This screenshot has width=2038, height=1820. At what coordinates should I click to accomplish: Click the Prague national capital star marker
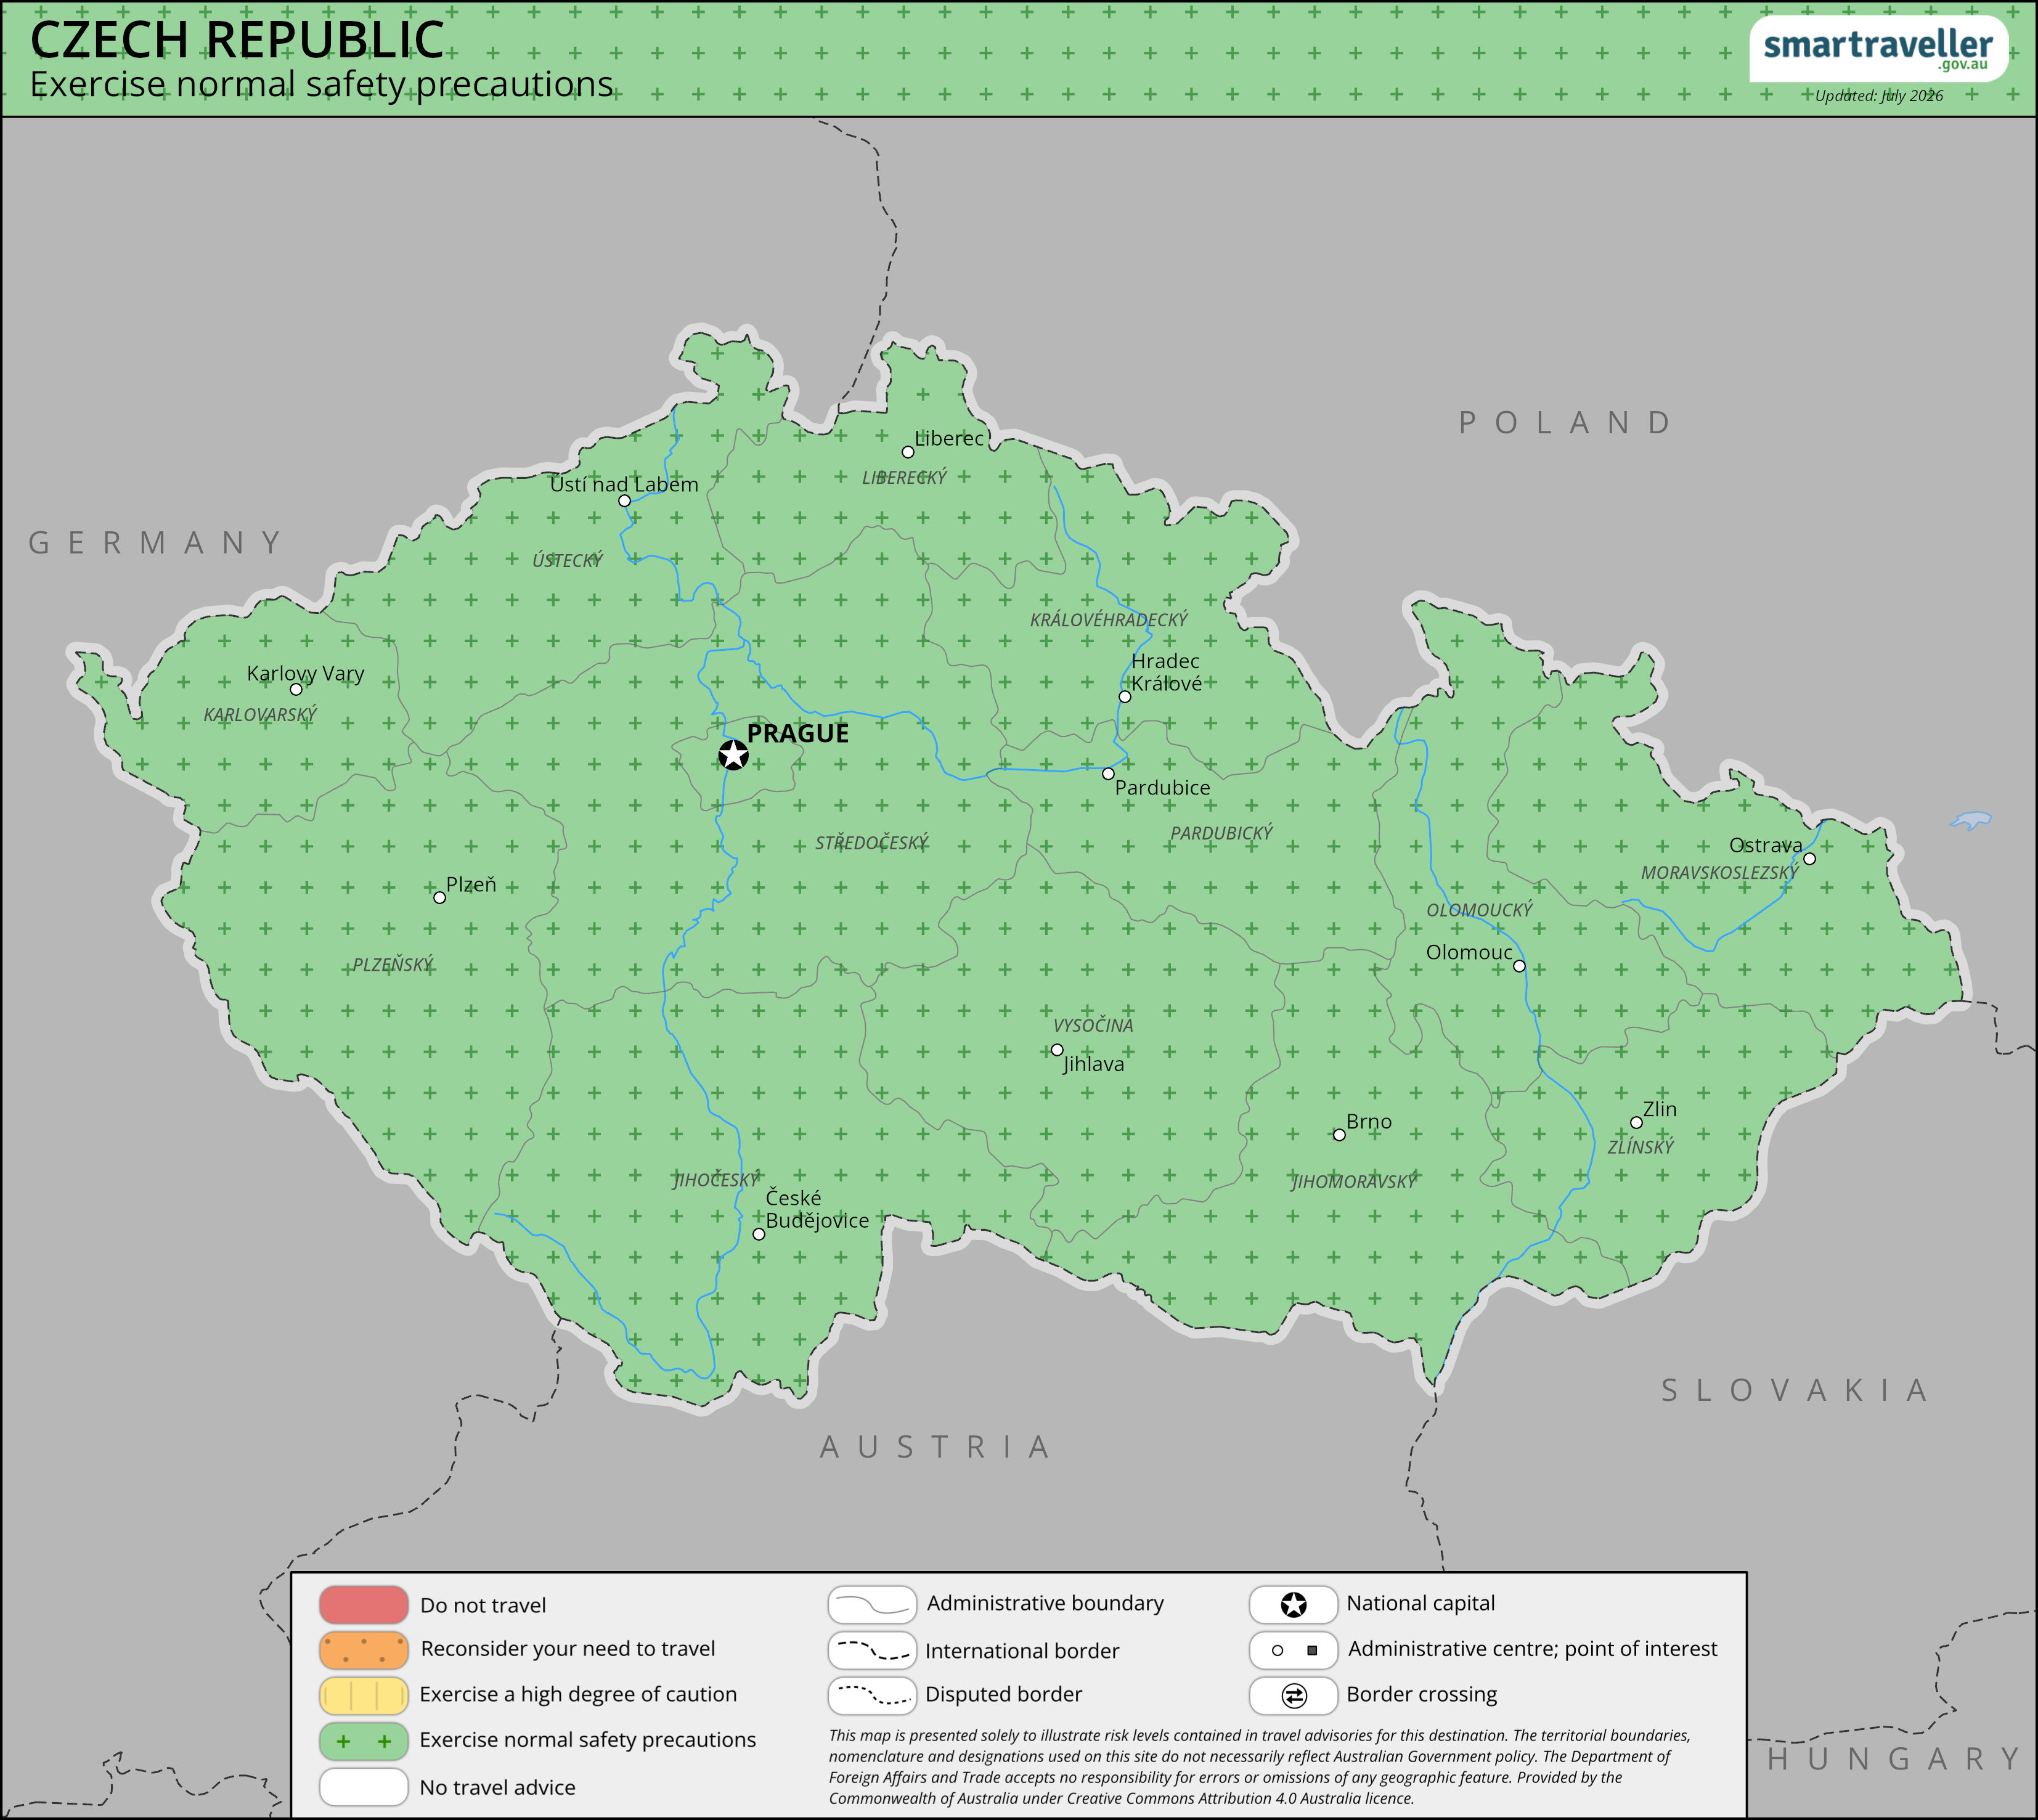pyautogui.click(x=733, y=755)
